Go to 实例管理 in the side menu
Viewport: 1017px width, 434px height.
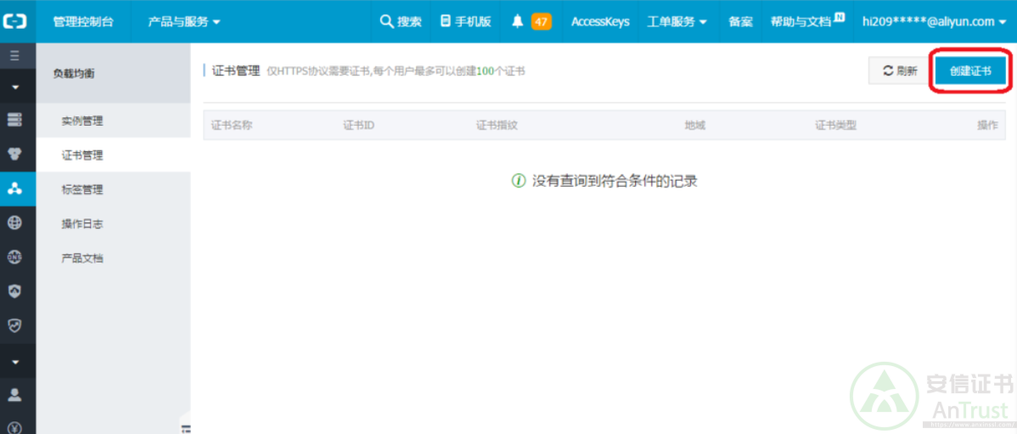[82, 121]
